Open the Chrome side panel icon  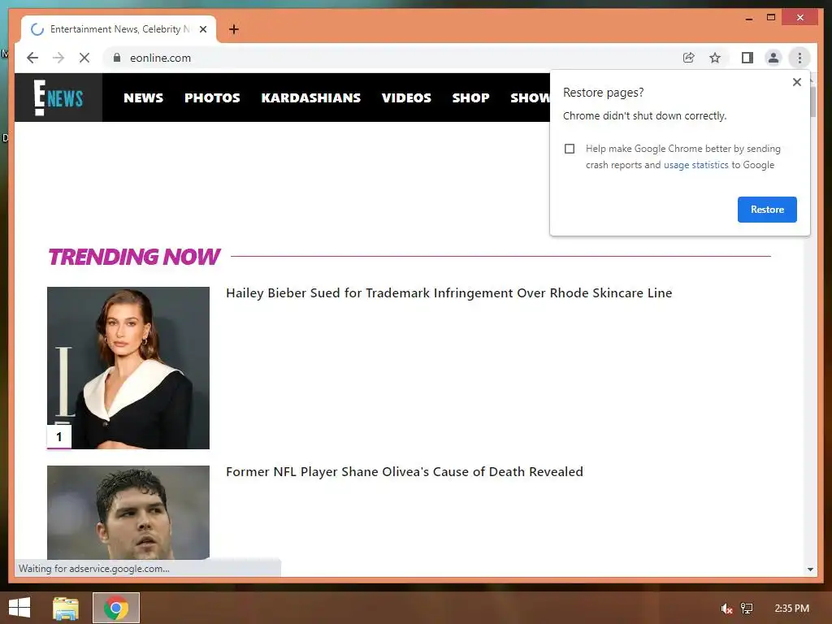(747, 58)
